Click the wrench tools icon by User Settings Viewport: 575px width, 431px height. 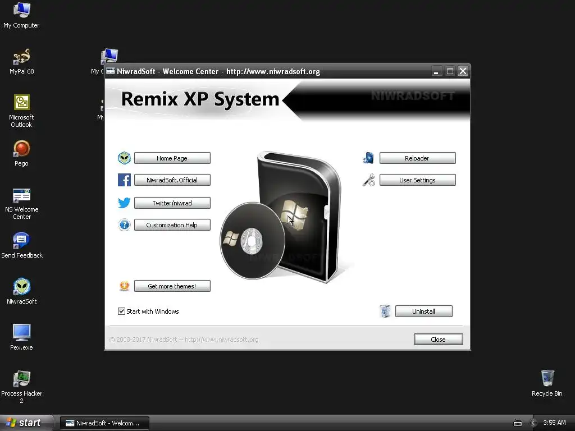pos(368,180)
